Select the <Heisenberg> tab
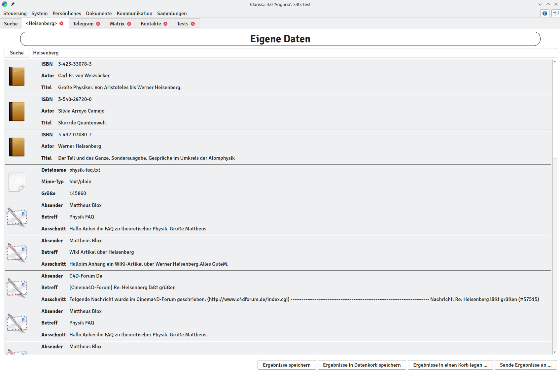Screen dimensions: 560x373 coord(42,23)
